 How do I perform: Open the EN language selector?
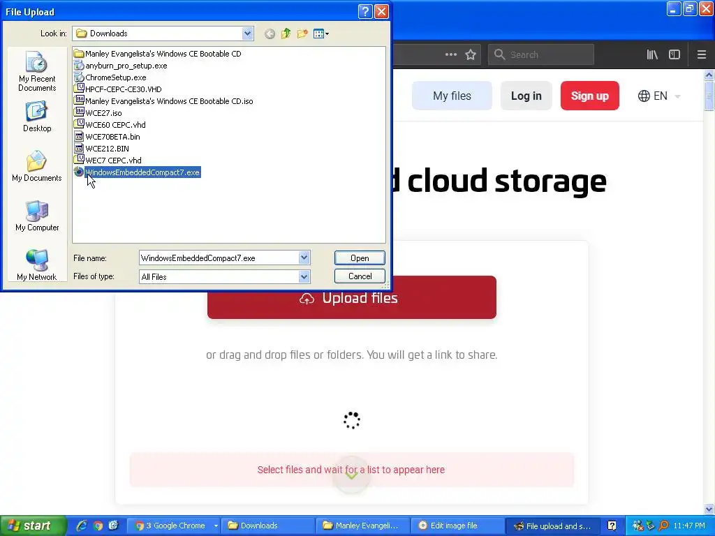659,96
